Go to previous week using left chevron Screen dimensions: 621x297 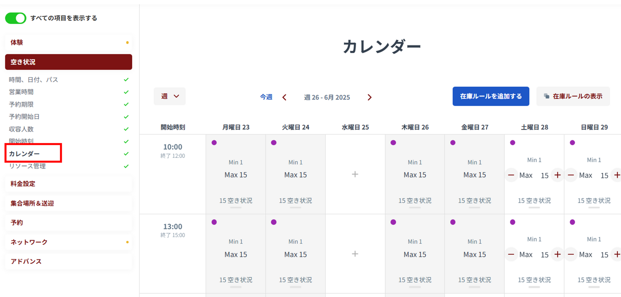point(284,97)
